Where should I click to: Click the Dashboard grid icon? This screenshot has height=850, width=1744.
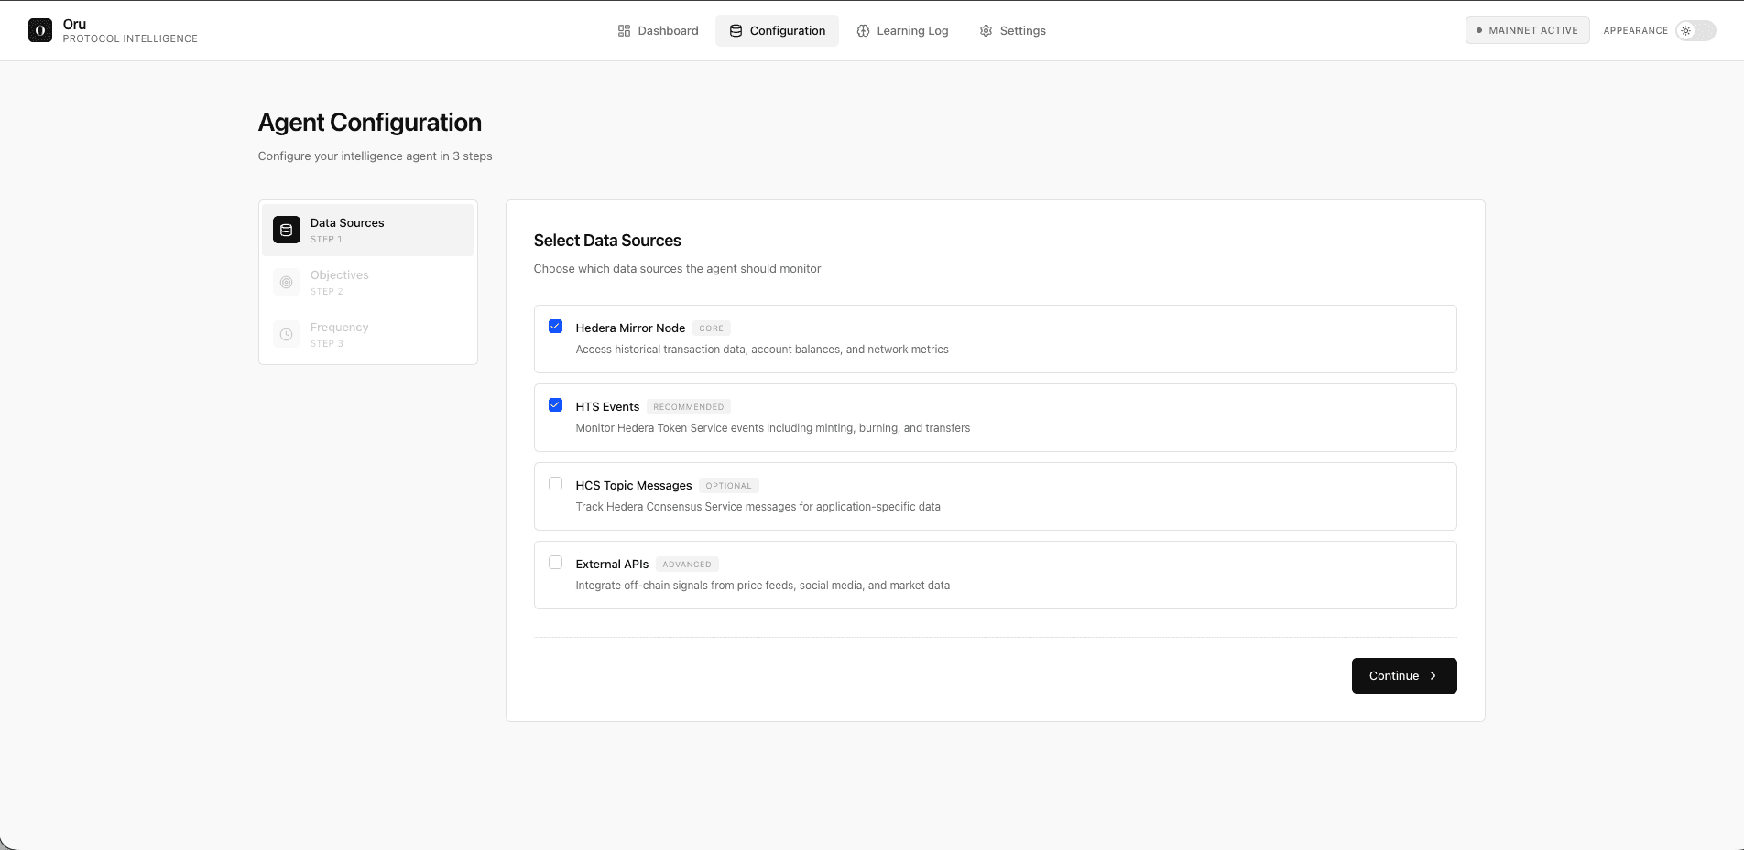click(626, 30)
